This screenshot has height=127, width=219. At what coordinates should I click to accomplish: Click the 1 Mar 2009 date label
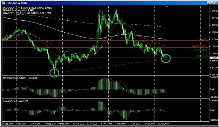(x=120, y=124)
